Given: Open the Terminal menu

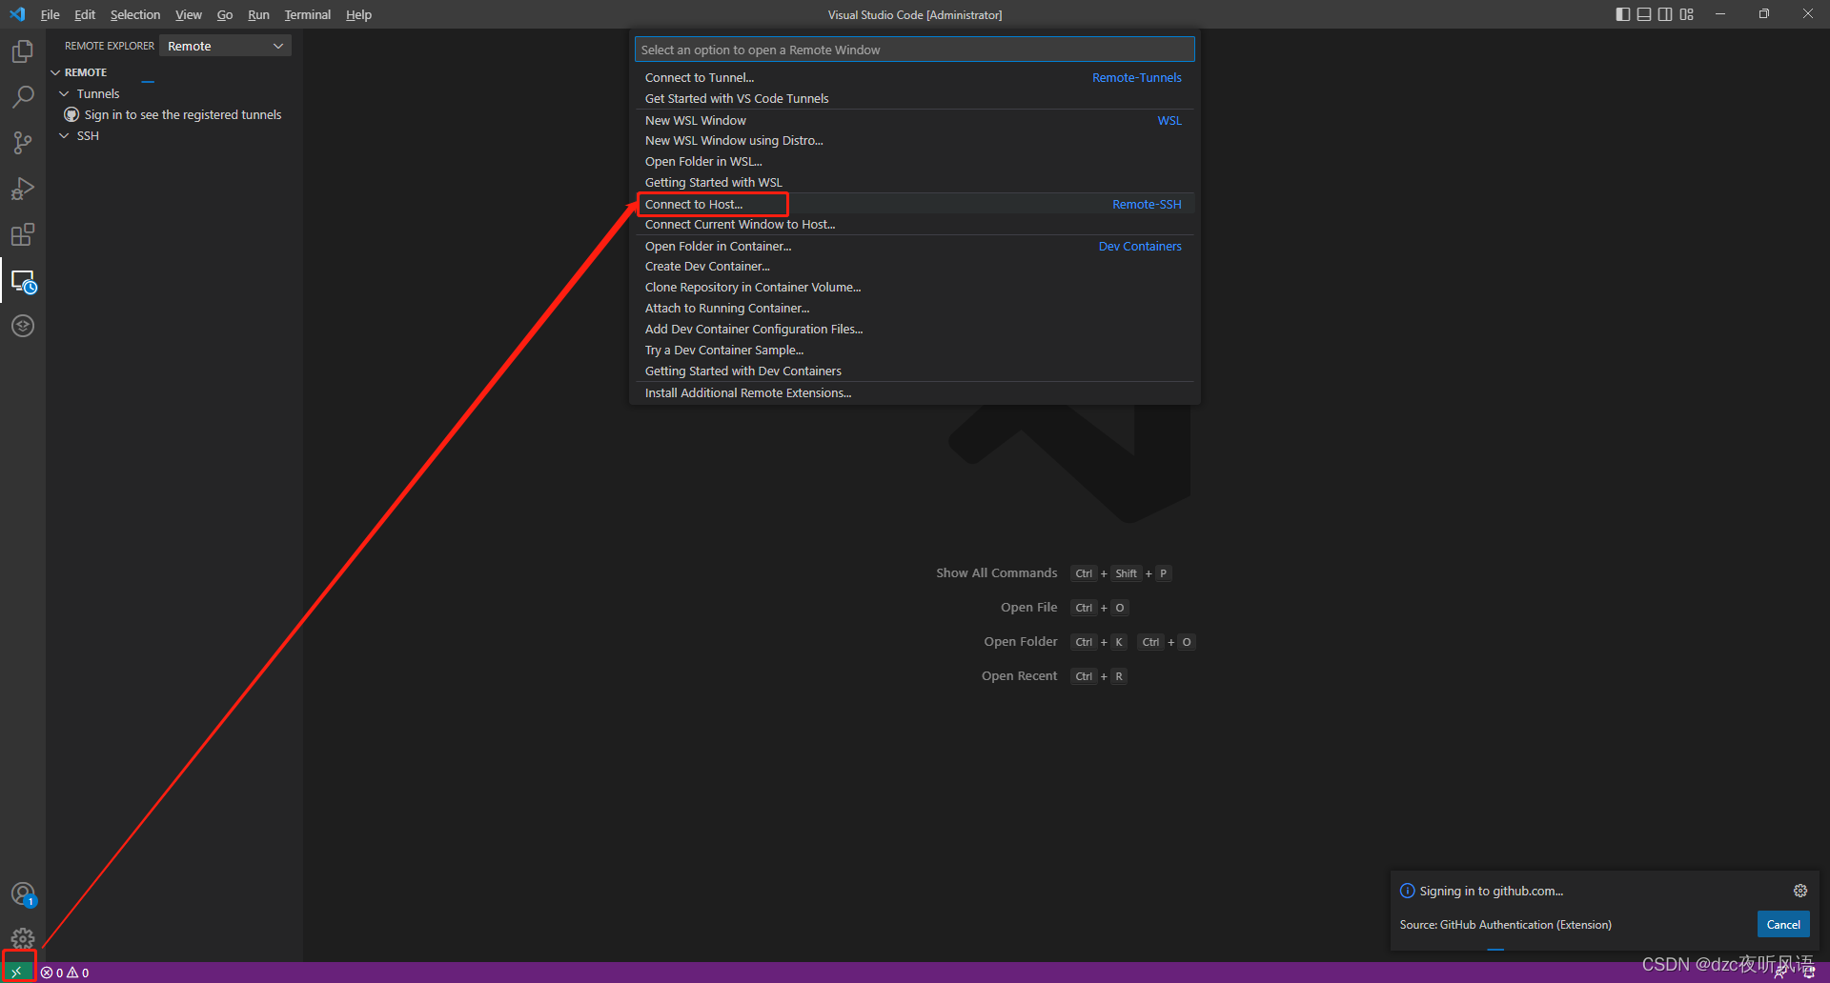Looking at the screenshot, I should coord(307,14).
